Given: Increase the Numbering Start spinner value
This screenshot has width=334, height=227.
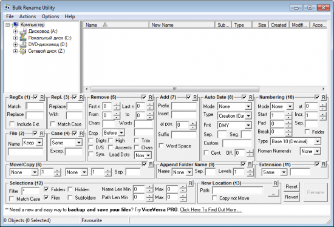Looking at the screenshot, I should point(288,113).
